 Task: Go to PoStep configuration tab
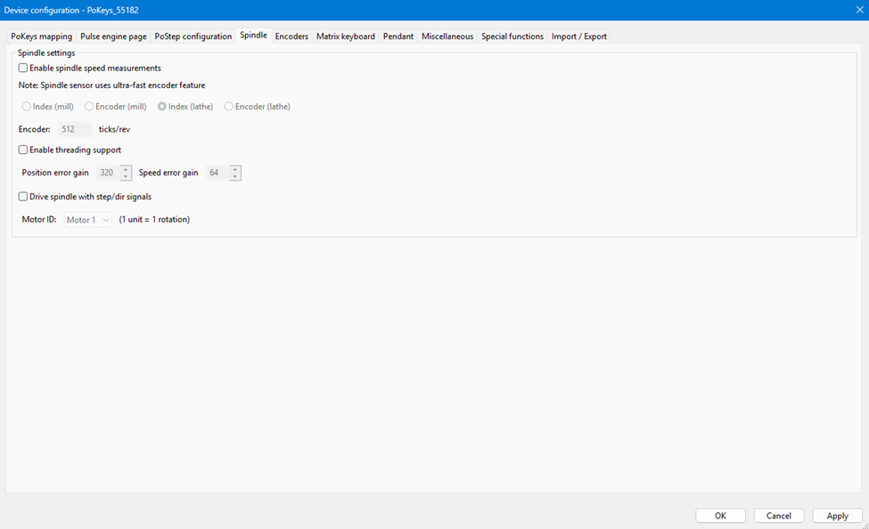click(x=193, y=37)
